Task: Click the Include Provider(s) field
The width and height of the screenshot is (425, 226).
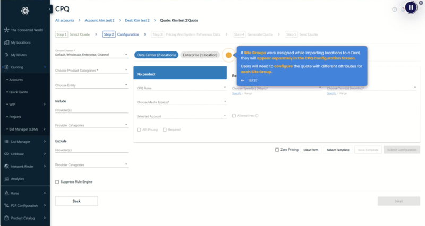Action: pyautogui.click(x=91, y=110)
